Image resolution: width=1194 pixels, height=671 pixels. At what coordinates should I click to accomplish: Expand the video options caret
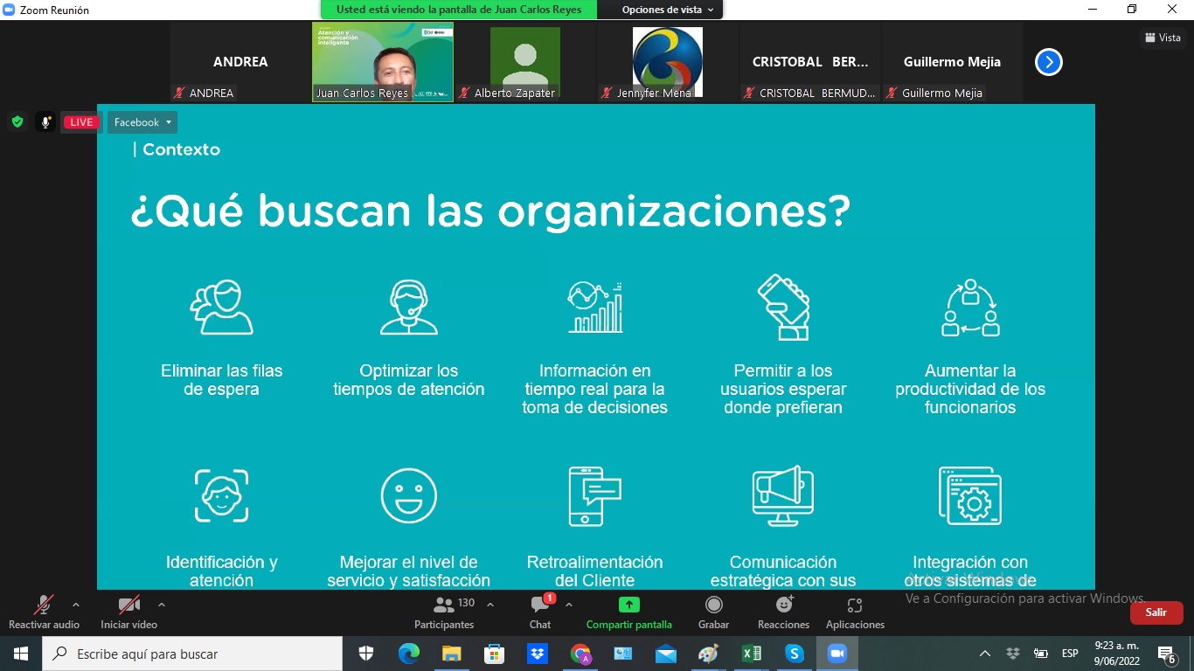tap(161, 605)
